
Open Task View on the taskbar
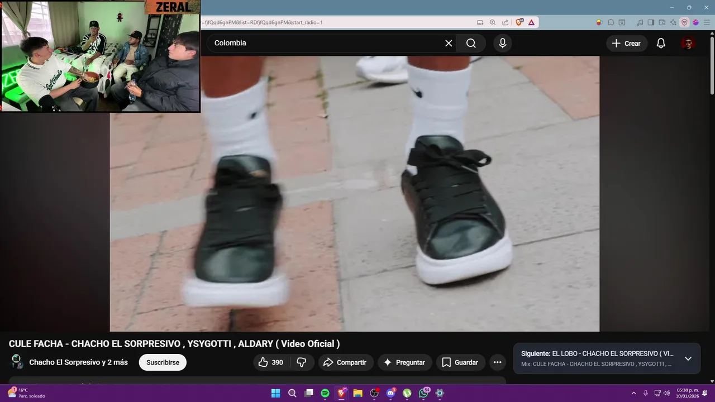308,393
